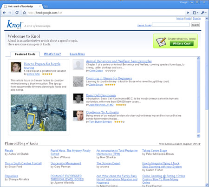Open 'Online Gambling @ Betting' knol
Screen dimensions: 209x187
coord(163,180)
